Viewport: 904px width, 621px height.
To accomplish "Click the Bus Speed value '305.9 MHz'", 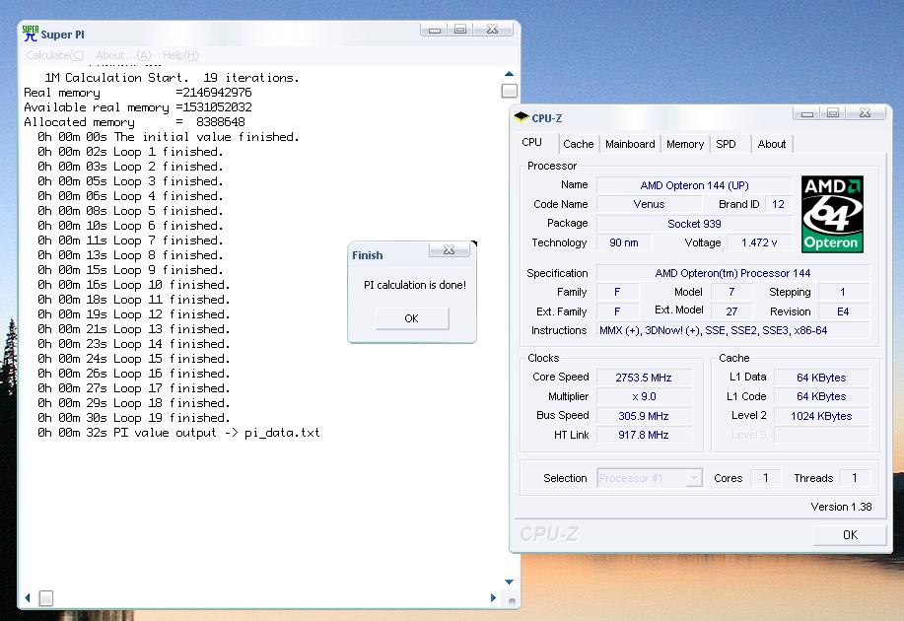I will pyautogui.click(x=644, y=416).
